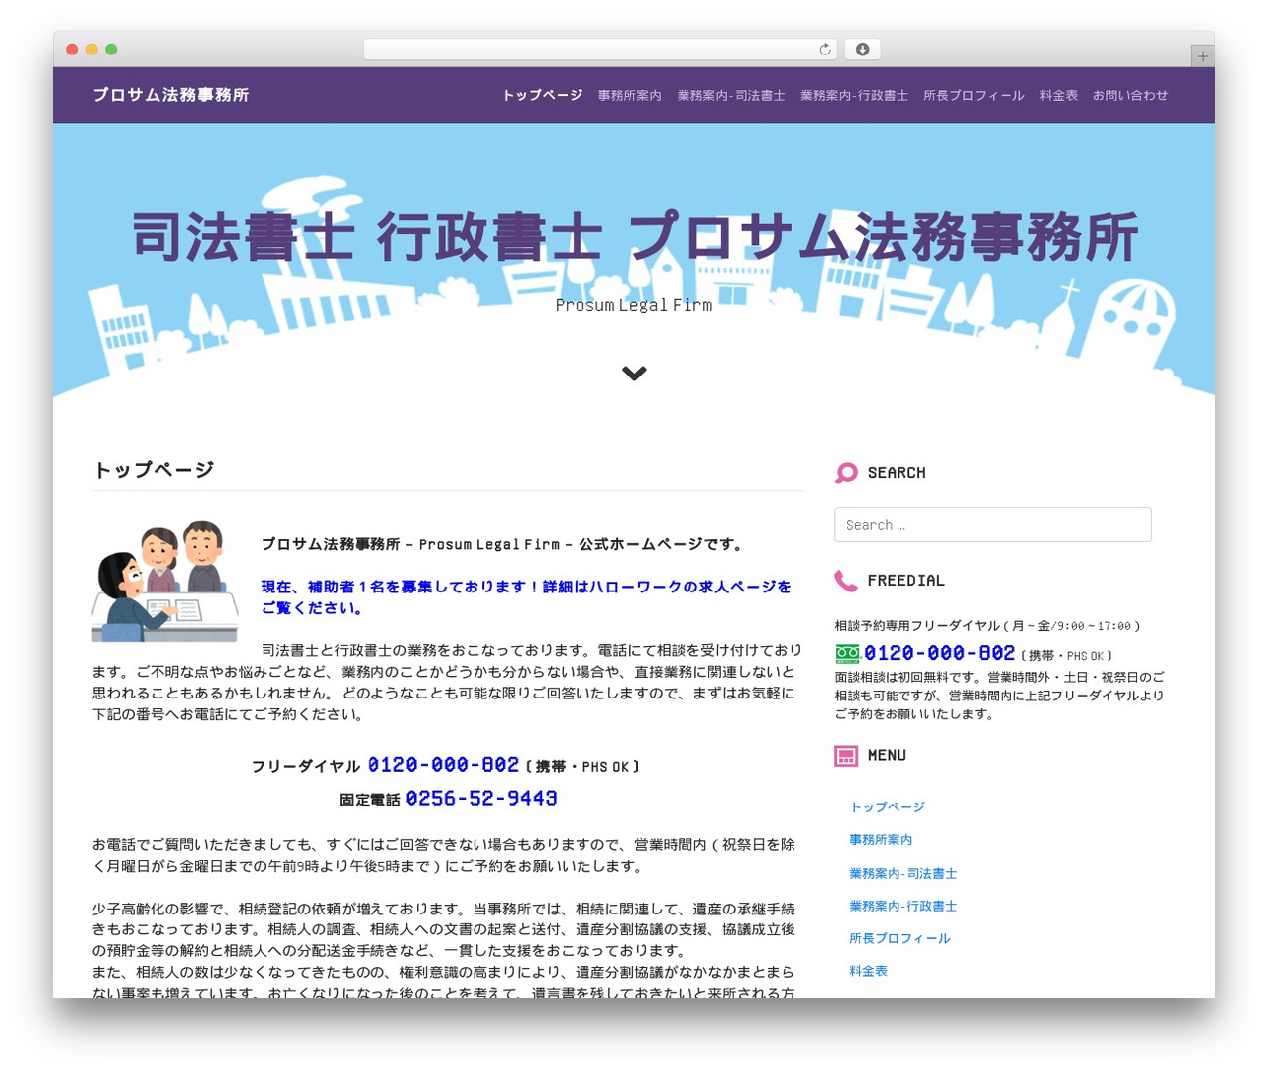Click sidebar menu link 所長プロフィール

[899, 938]
